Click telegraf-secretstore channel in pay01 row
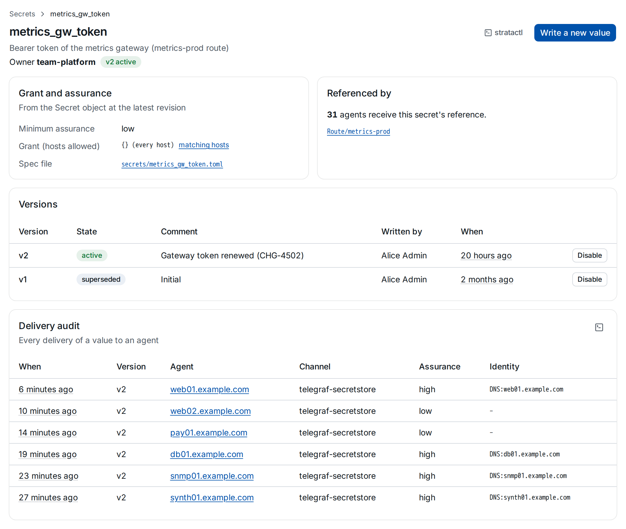Viewport: 626px width, 529px height. point(337,433)
